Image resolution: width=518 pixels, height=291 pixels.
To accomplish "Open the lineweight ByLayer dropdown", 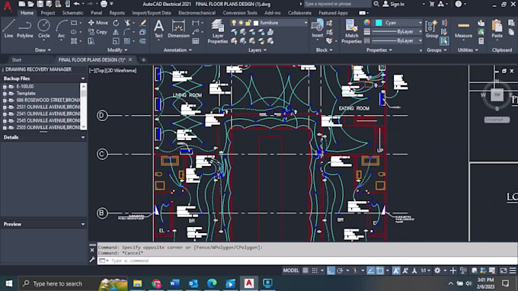I will [420, 32].
